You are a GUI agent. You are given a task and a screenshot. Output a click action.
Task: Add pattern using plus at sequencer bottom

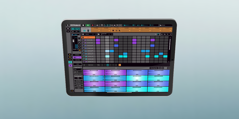[84, 65]
